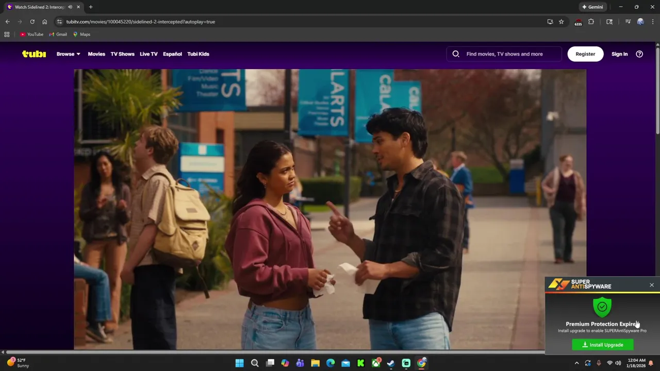660x371 pixels.
Task: Open the Google Lens search icon
Action: [609, 22]
